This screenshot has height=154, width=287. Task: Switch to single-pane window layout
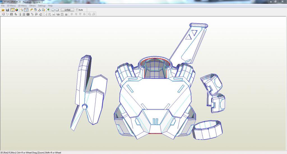click(x=57, y=10)
